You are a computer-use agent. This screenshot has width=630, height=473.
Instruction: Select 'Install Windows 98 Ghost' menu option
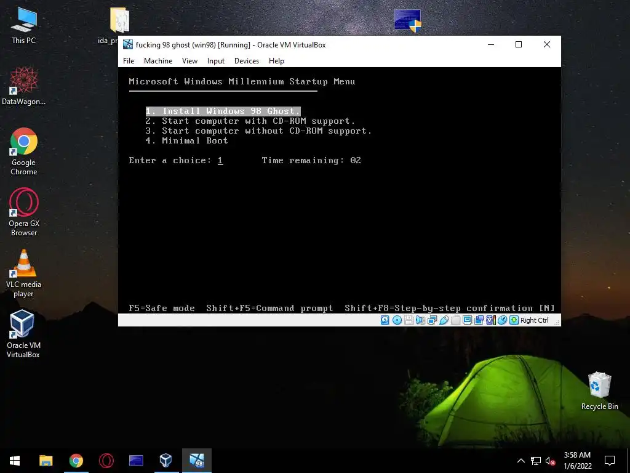point(223,111)
